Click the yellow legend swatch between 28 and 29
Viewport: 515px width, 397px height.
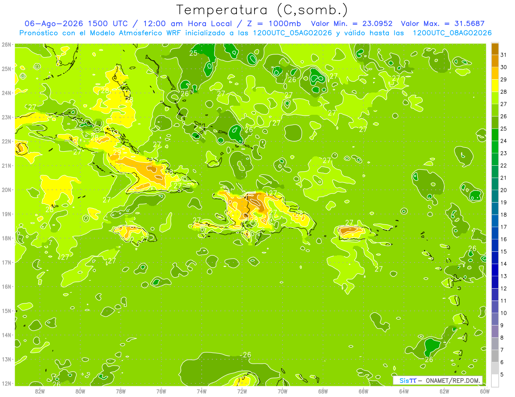click(495, 86)
